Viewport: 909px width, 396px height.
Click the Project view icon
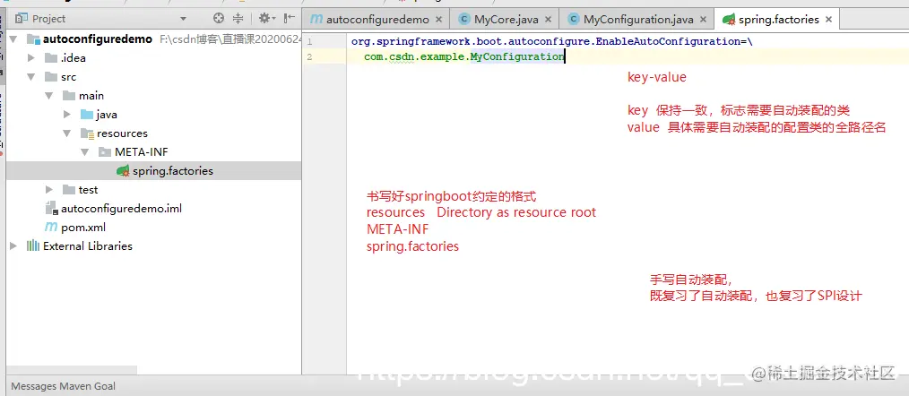pos(22,19)
